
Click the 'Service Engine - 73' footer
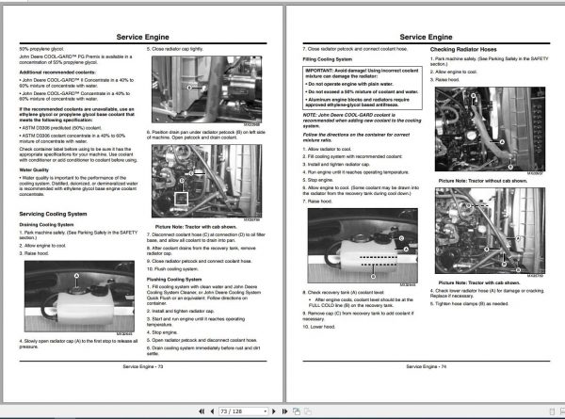(143, 366)
